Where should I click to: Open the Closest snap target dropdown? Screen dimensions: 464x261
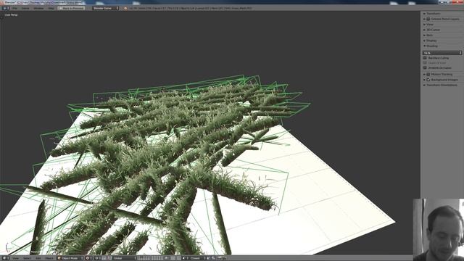(x=197, y=258)
